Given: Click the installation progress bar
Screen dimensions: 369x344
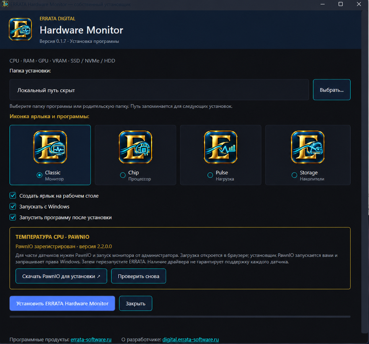Looking at the screenshot, I should (x=180, y=316).
